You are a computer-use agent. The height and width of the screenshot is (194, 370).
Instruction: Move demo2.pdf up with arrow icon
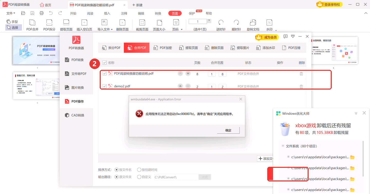point(180,86)
